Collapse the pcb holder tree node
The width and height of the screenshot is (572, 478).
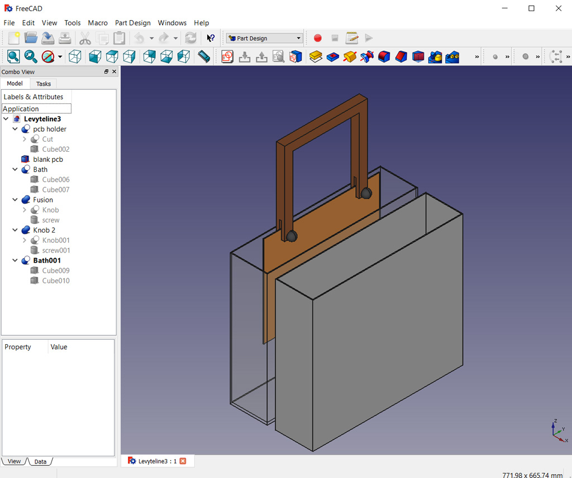click(x=15, y=129)
